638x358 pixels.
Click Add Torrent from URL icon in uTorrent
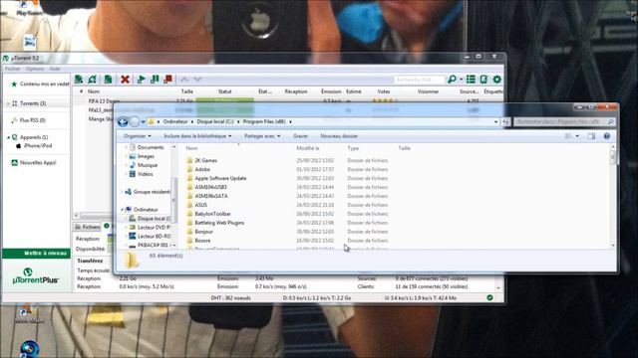click(x=93, y=80)
